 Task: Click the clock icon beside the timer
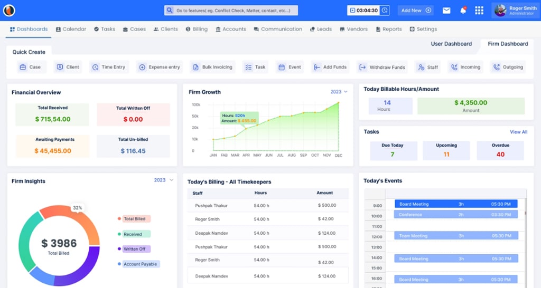[385, 11]
